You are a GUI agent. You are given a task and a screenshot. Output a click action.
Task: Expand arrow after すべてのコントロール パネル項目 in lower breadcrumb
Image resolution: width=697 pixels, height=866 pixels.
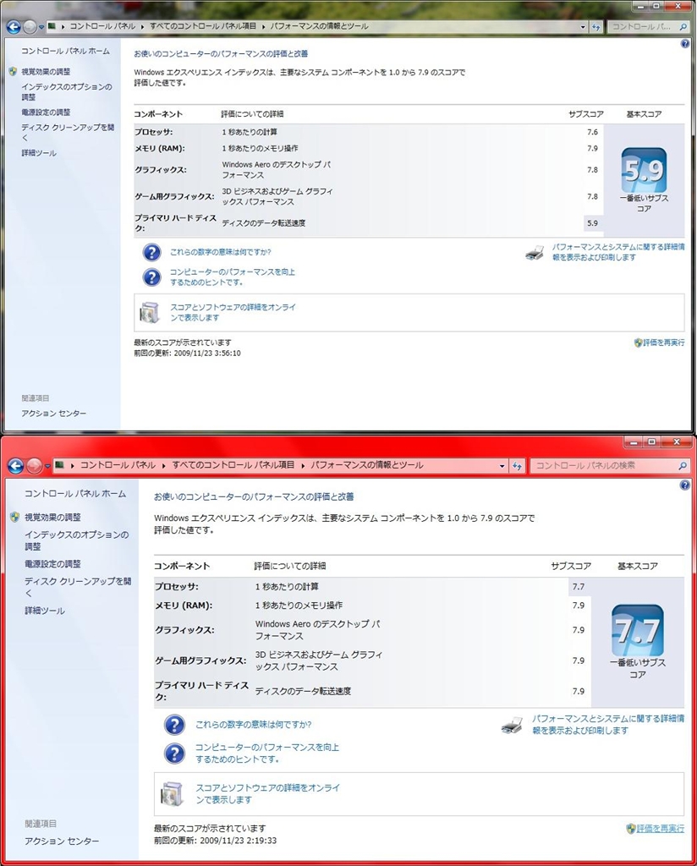point(303,466)
